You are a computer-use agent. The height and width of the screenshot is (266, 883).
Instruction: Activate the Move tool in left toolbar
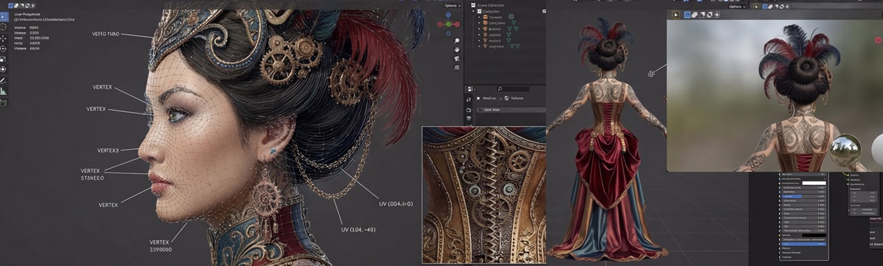pyautogui.click(x=3, y=38)
